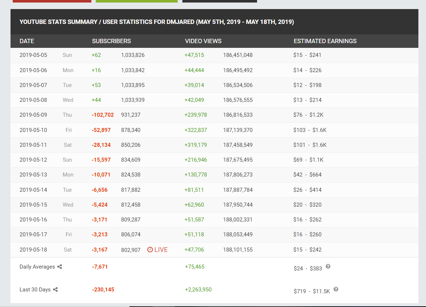Click the SUBSCRIBERS column header

pos(111,41)
